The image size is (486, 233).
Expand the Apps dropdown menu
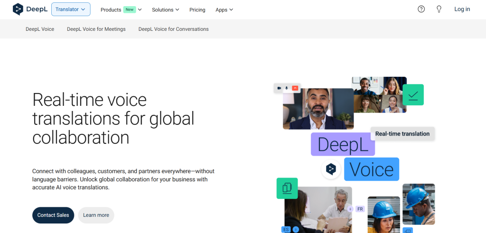pyautogui.click(x=224, y=9)
